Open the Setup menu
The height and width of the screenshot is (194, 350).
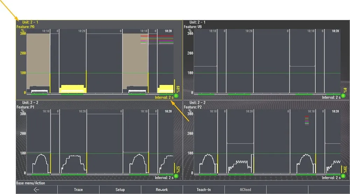[120, 189]
